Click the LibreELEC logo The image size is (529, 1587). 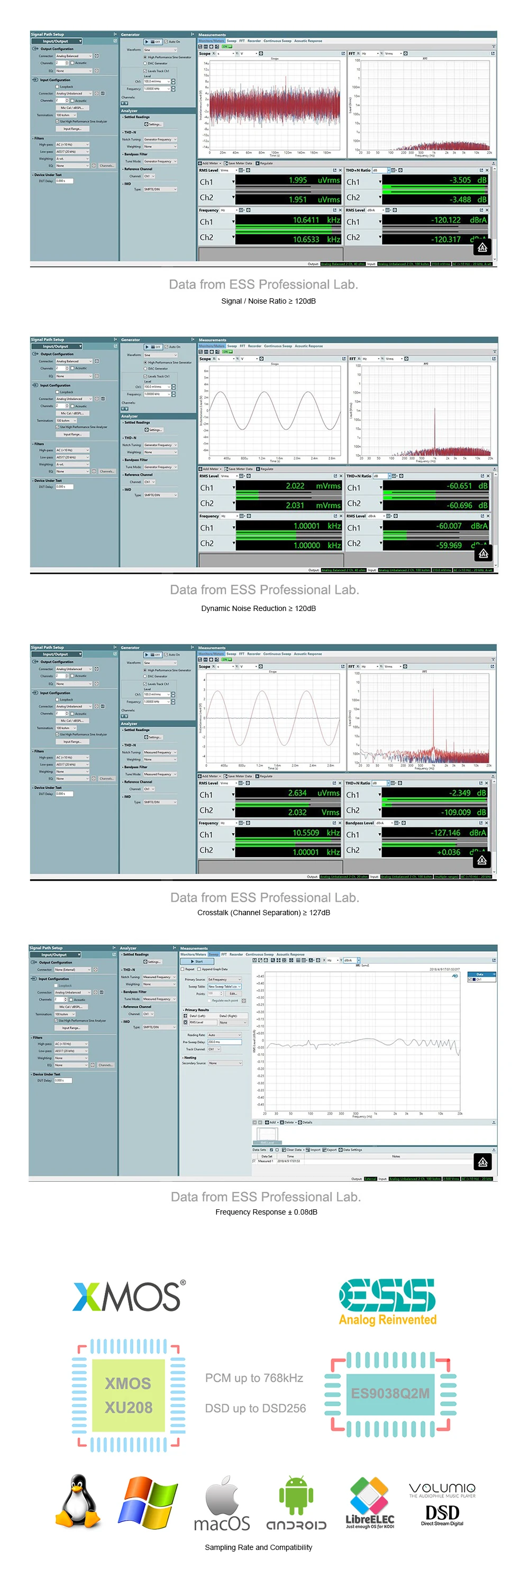(x=369, y=1502)
